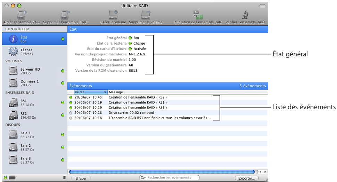The width and height of the screenshot is (337, 182).
Task: Click green status indicator in bottom-left bar
Action: point(5,178)
